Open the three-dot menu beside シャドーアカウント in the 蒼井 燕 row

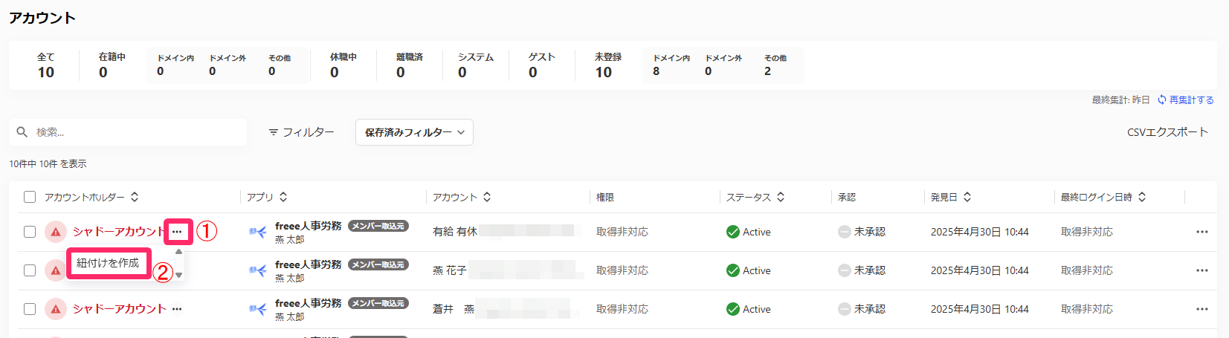tap(177, 309)
